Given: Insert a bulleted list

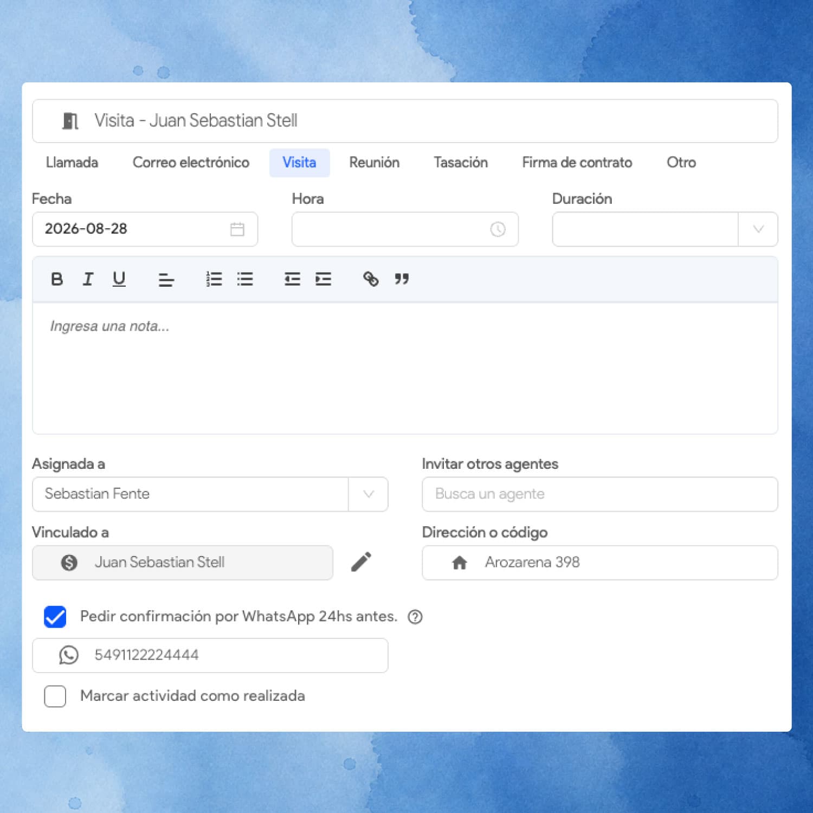Looking at the screenshot, I should point(245,279).
